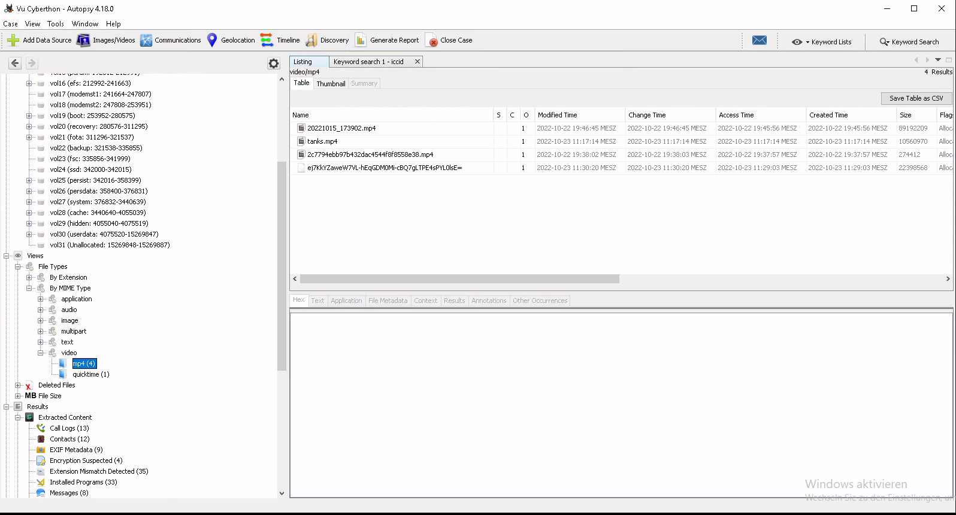Open the Images/Videos gallery icon

pyautogui.click(x=83, y=40)
